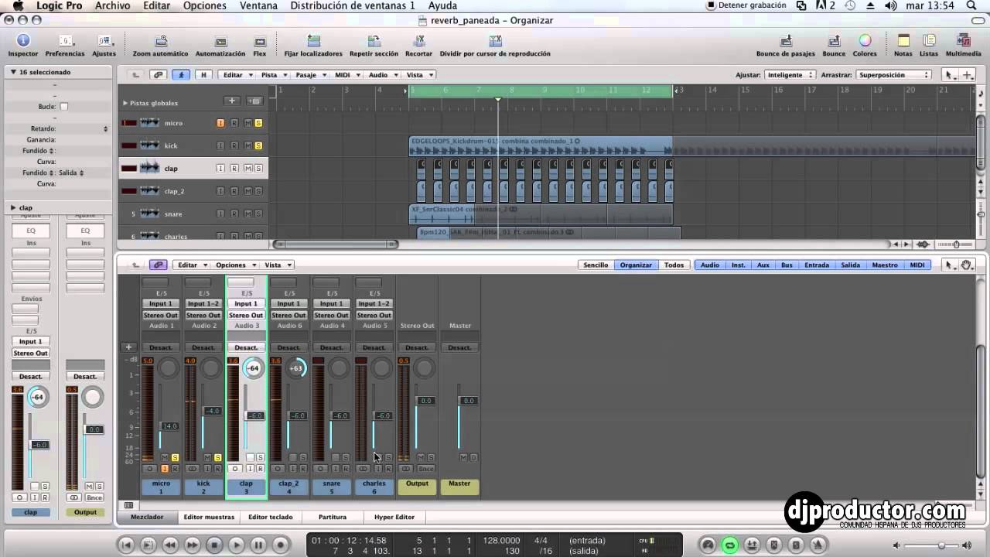Image resolution: width=990 pixels, height=557 pixels.
Task: Toggle input monitoring on clap_2 track
Action: [220, 191]
